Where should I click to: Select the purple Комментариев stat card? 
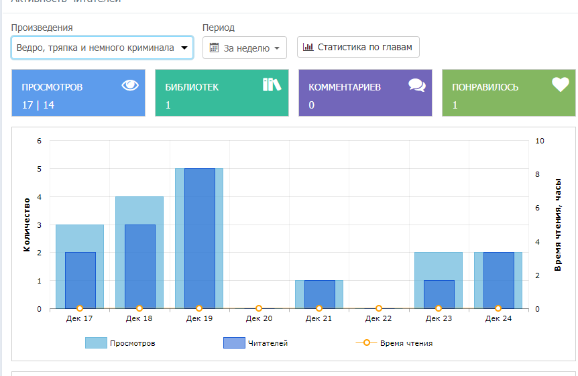tap(365, 93)
